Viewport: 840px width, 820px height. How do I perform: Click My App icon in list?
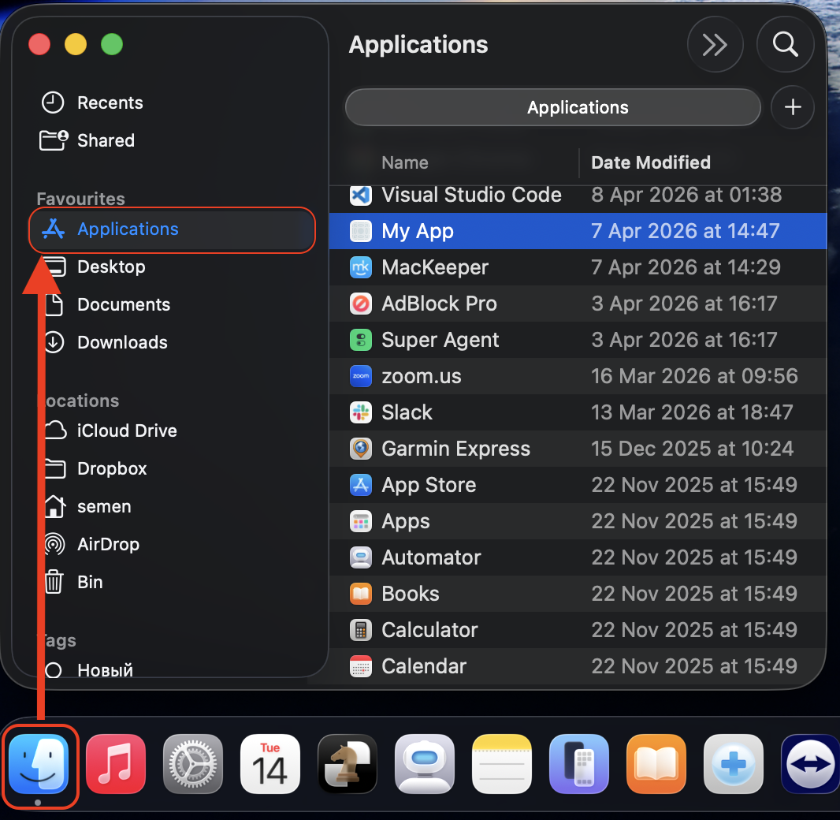[x=361, y=231]
